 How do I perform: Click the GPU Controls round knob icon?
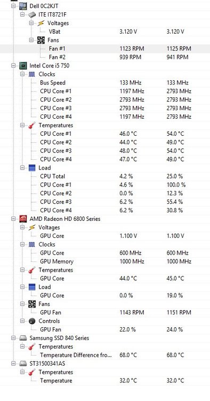32,321
